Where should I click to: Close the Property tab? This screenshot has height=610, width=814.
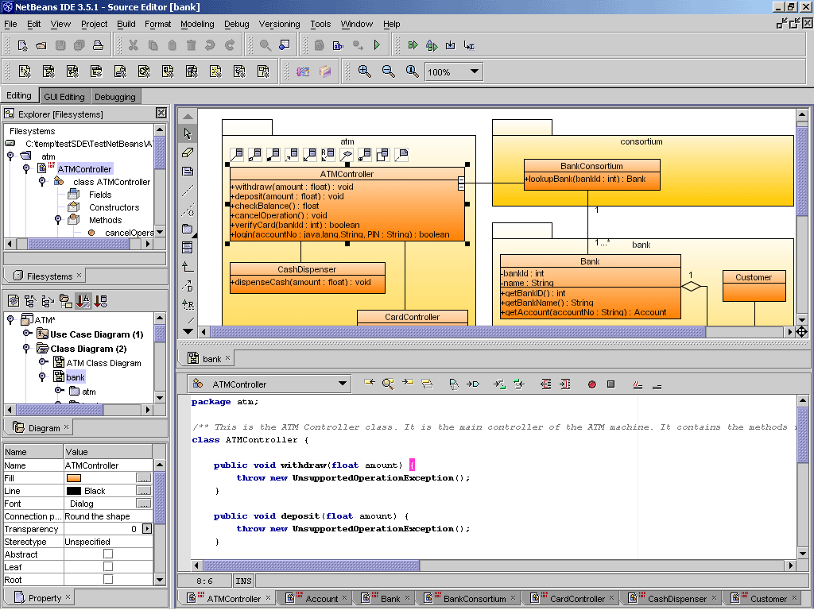68,596
